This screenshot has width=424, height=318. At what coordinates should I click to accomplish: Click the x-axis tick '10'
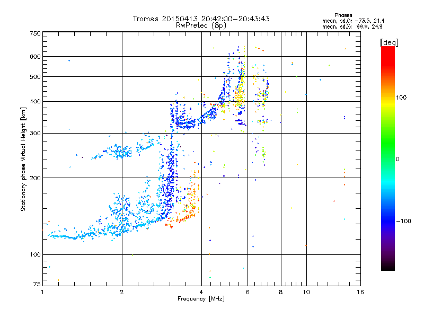pyautogui.click(x=306, y=292)
